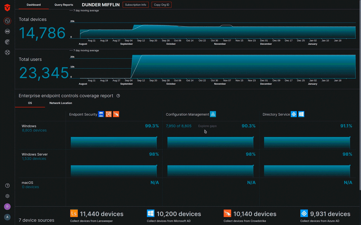
Task: Click the Lansweeper icon in device sources
Action: click(x=74, y=213)
